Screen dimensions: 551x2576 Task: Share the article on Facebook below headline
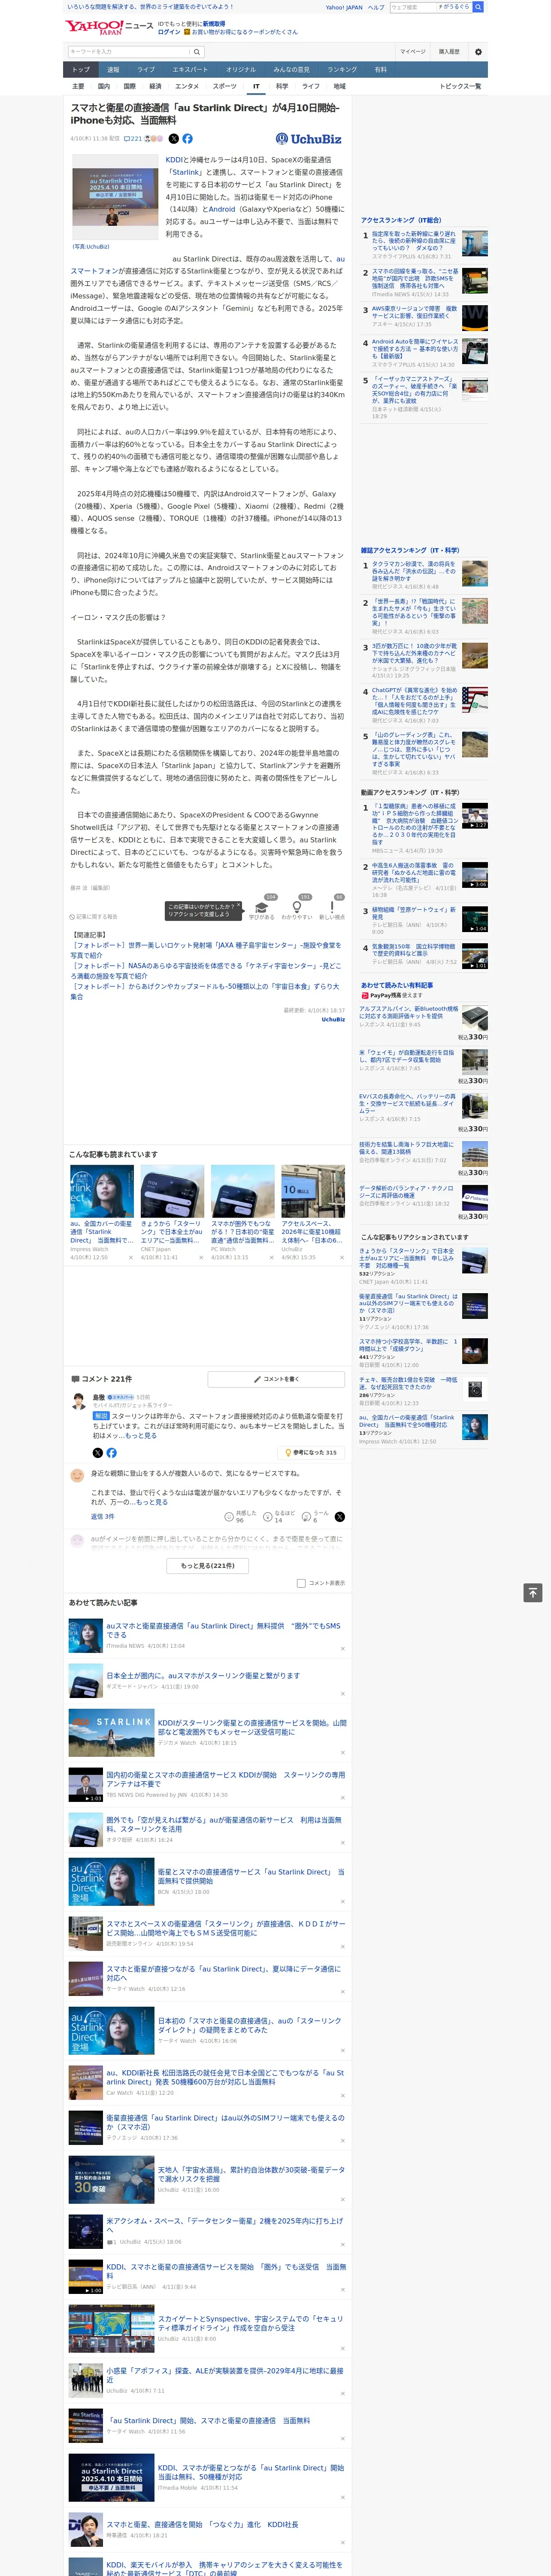tap(187, 139)
